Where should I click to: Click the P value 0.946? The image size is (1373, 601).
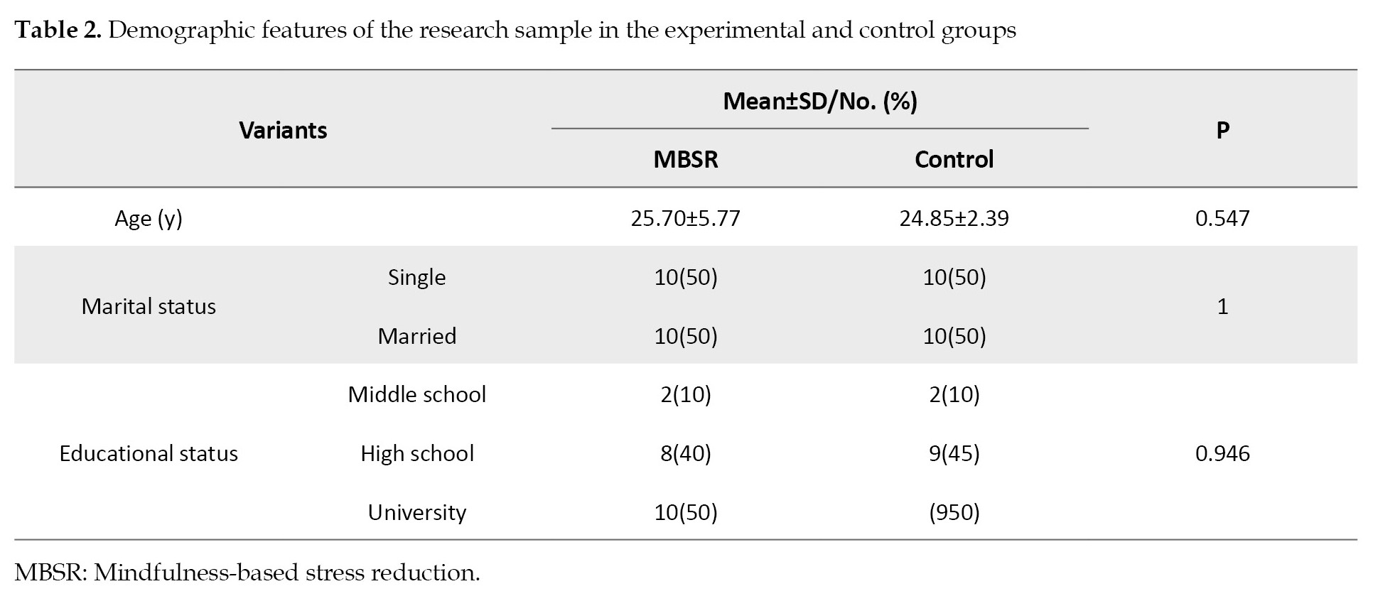(x=1222, y=453)
